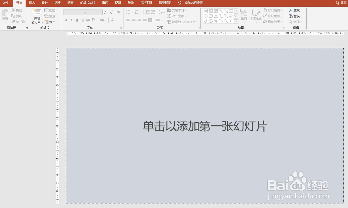Viewport: 348px width, 208px height.
Task: Toggle Underline formatting
Action: [77, 20]
